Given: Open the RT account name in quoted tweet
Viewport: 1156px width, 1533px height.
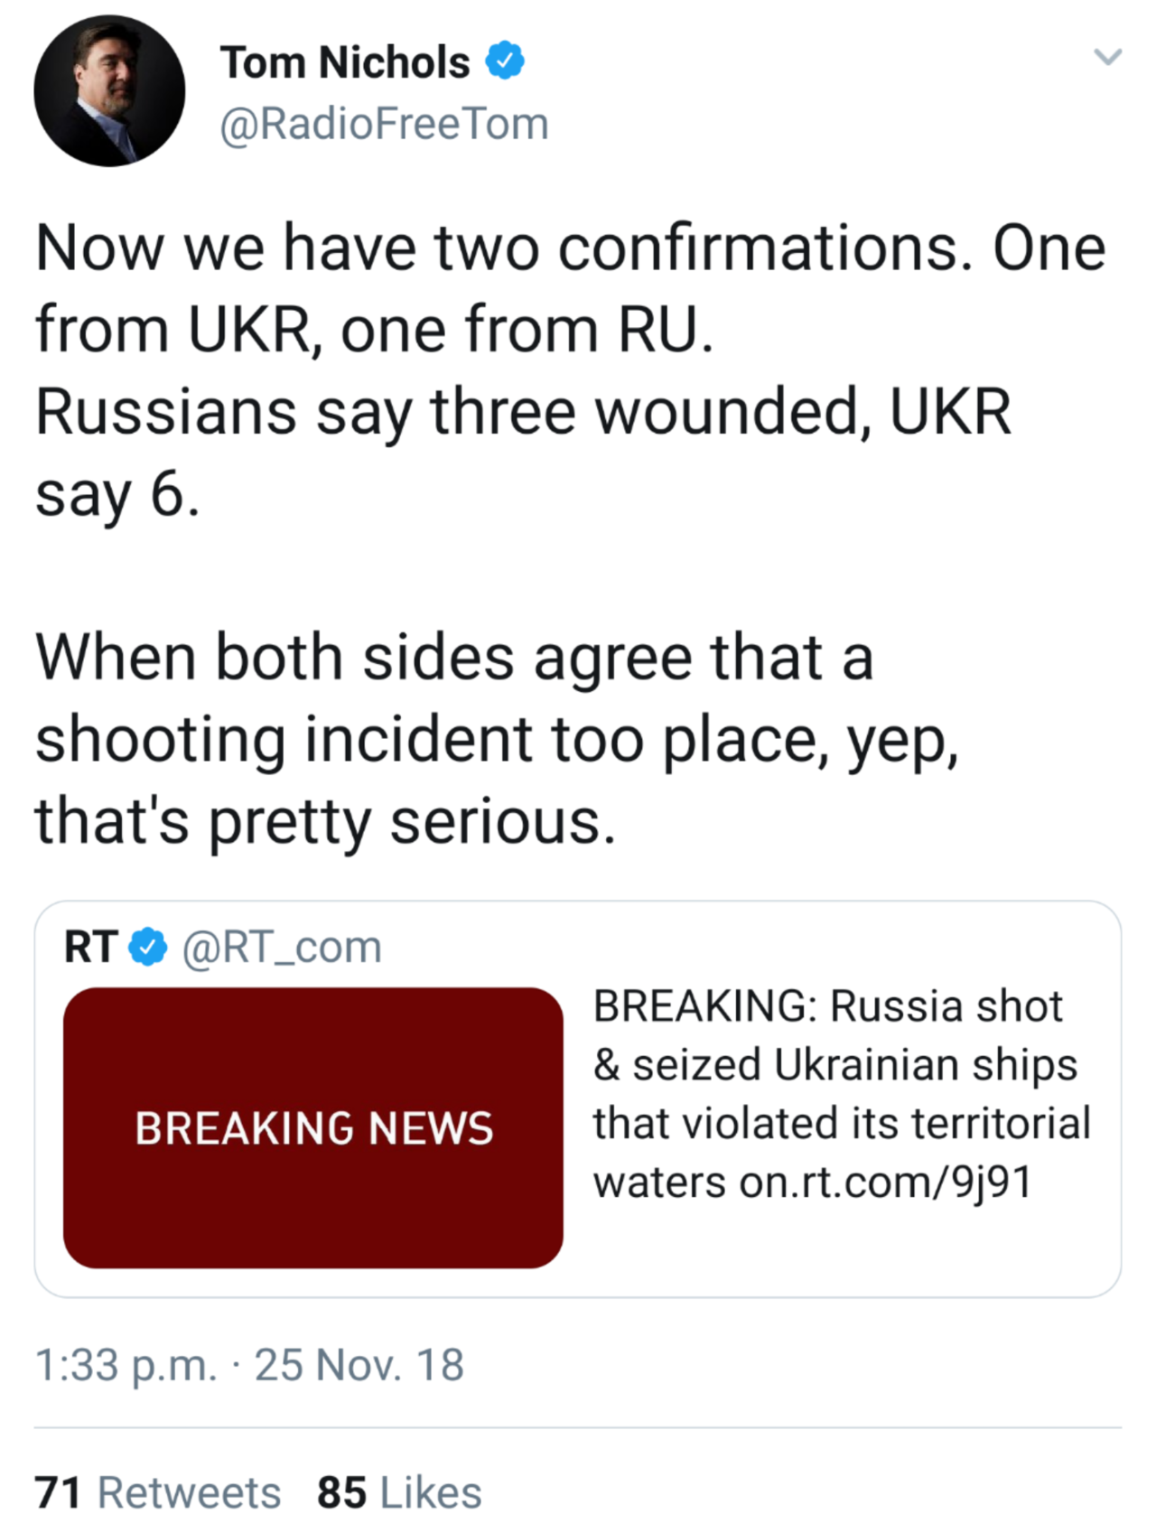Looking at the screenshot, I should pyautogui.click(x=90, y=947).
